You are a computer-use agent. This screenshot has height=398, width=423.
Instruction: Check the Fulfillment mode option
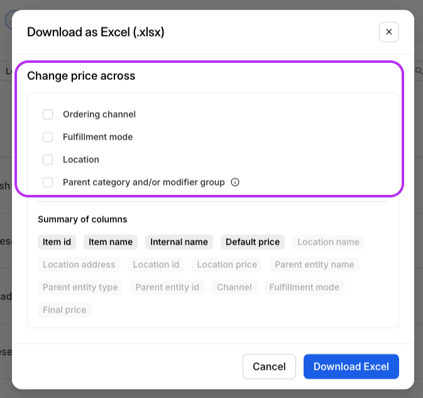click(x=48, y=137)
